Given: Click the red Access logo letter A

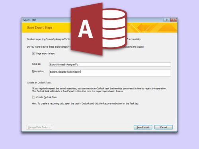Looking at the screenshot, I should [x=86, y=29].
